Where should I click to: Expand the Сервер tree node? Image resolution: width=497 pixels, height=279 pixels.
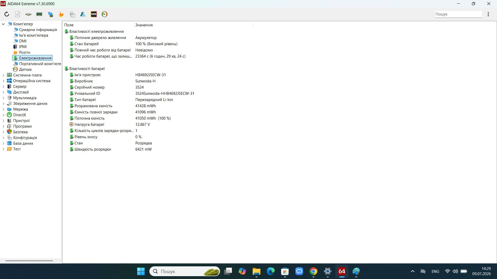click(x=3, y=87)
